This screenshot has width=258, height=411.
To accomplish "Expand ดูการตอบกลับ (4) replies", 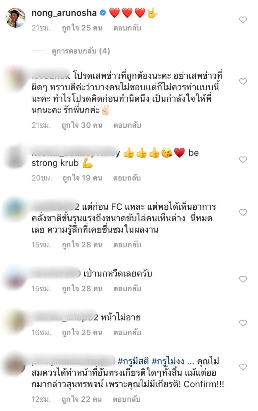I will point(81,51).
